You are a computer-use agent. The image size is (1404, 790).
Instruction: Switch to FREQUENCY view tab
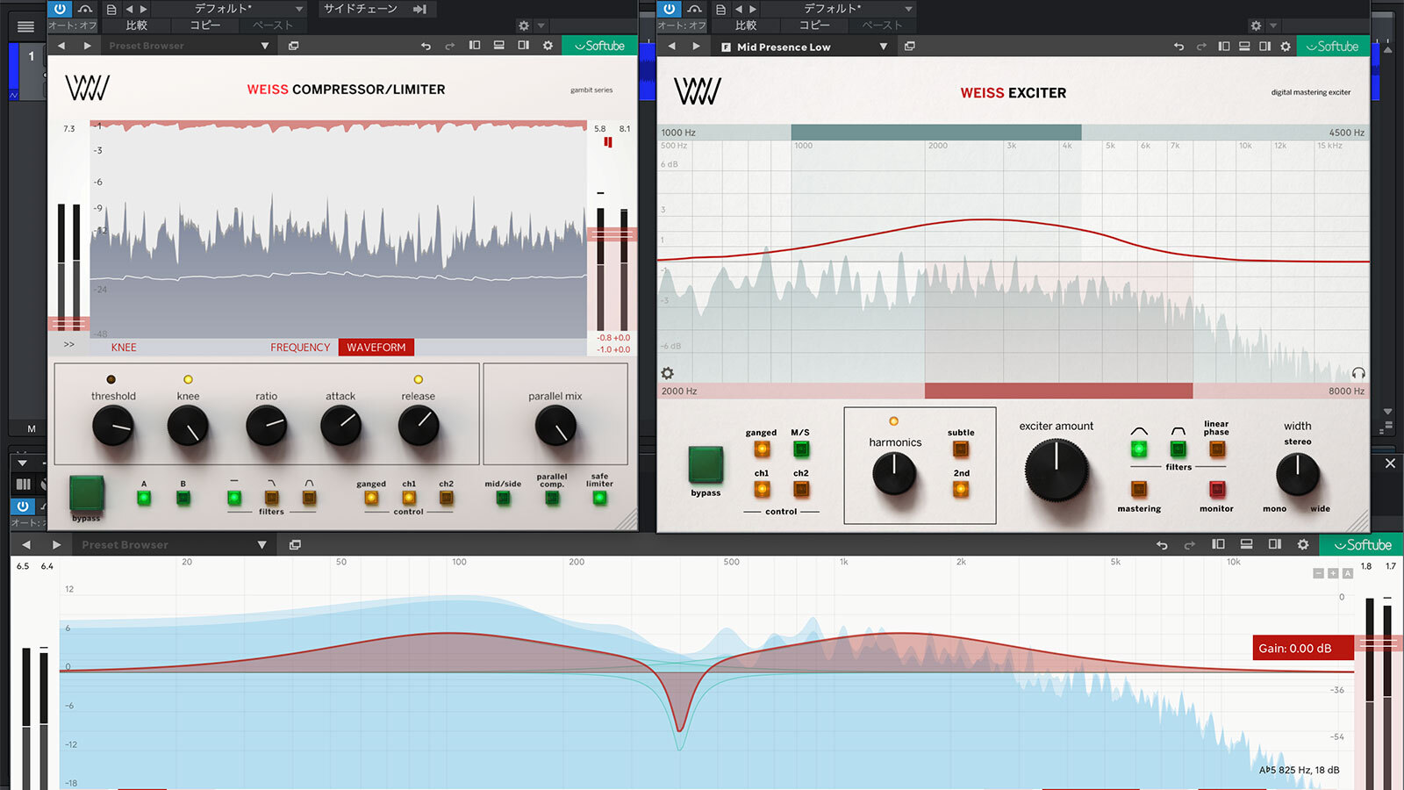pyautogui.click(x=300, y=348)
